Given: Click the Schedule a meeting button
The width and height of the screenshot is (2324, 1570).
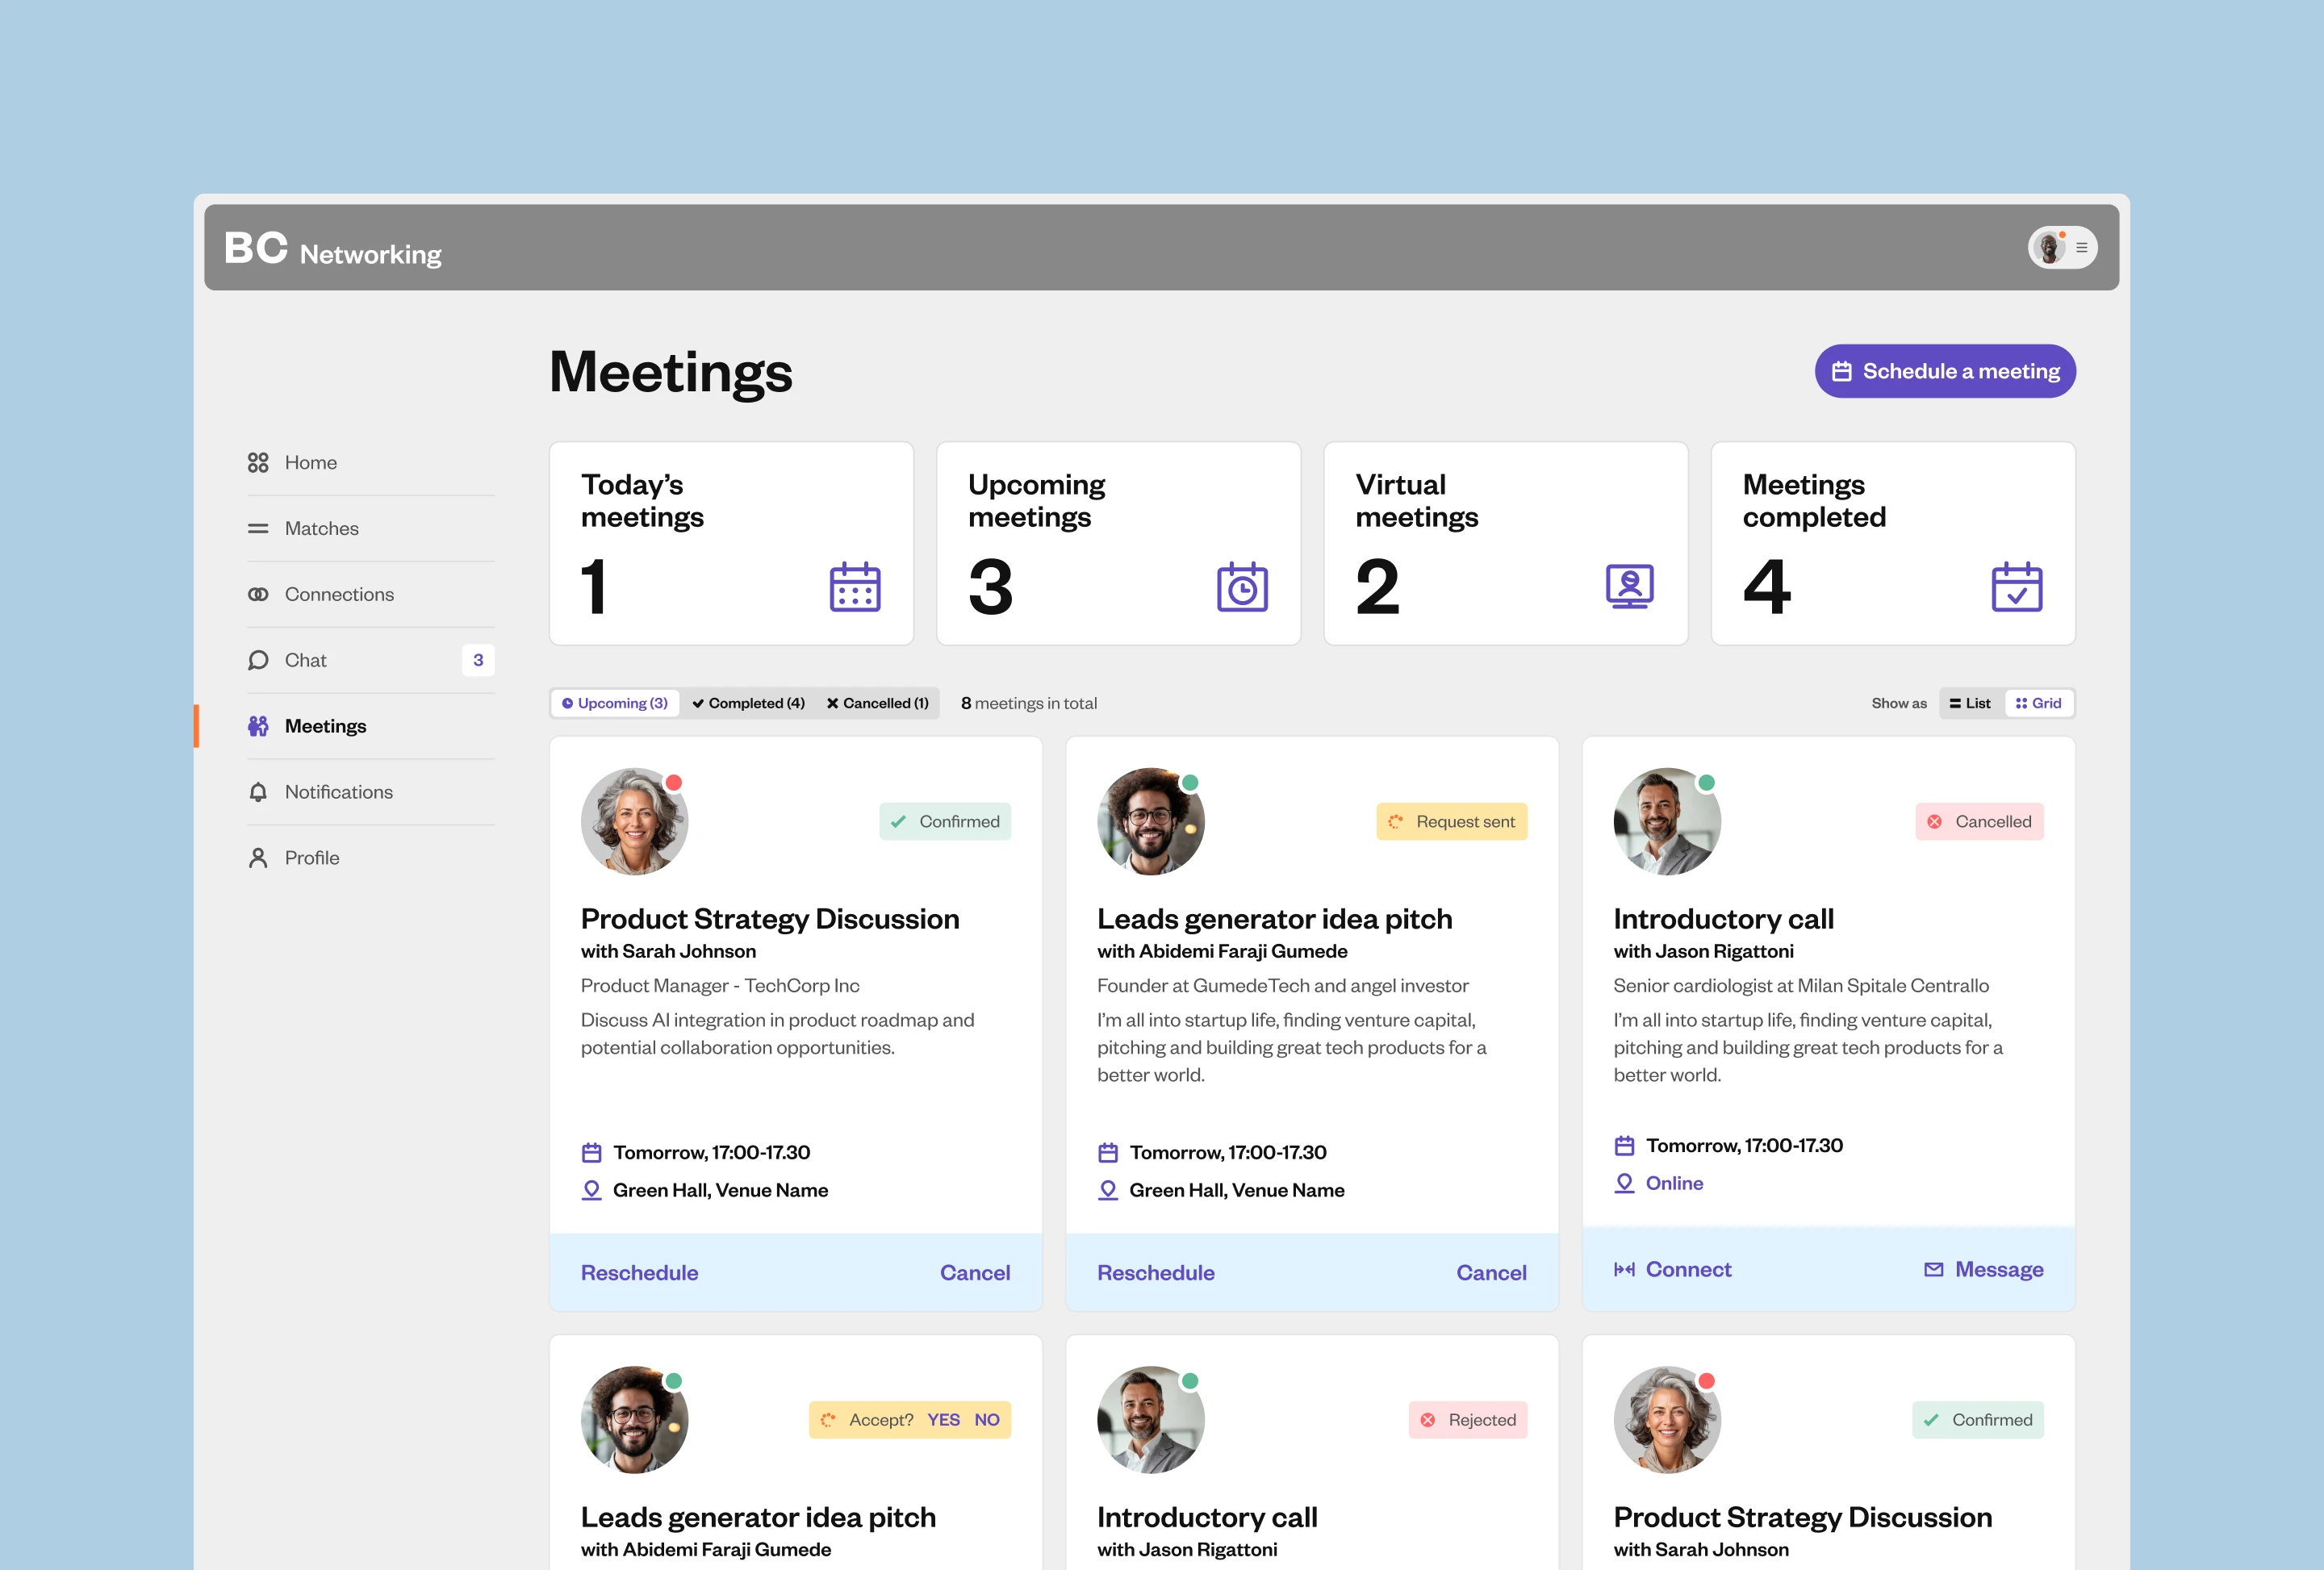Looking at the screenshot, I should tap(1945, 371).
